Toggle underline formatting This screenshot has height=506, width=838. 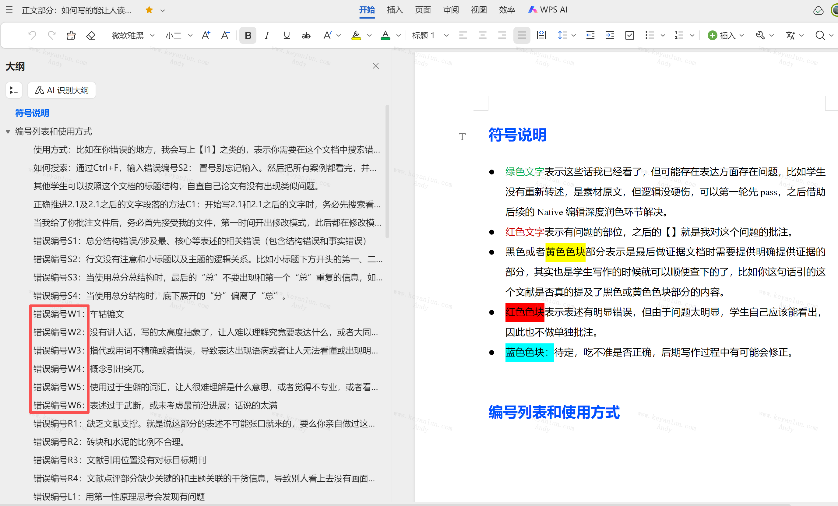(287, 35)
